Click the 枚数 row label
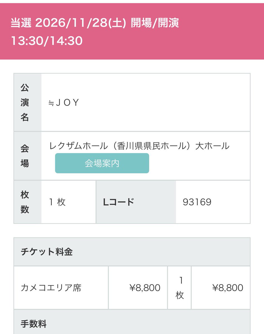264x334 pixels. (x=25, y=202)
